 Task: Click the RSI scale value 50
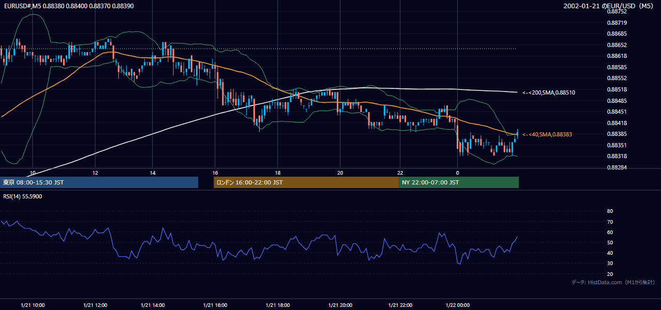pyautogui.click(x=610, y=242)
